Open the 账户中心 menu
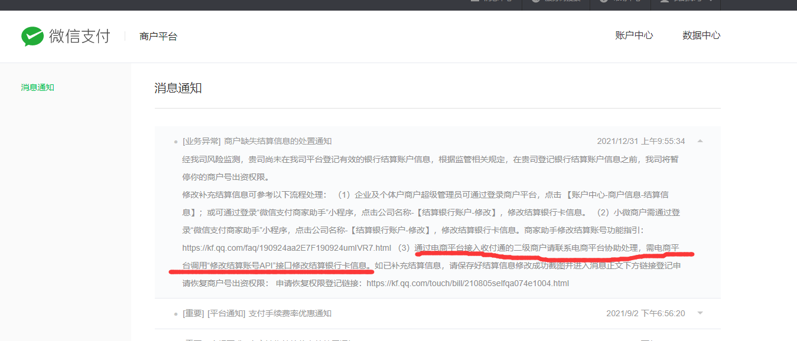 coord(634,35)
